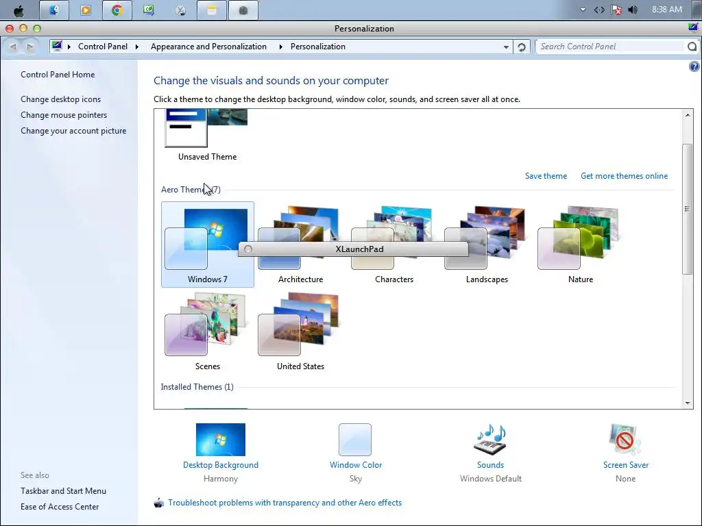Open the C# application in the taskbar

pyautogui.click(x=149, y=10)
